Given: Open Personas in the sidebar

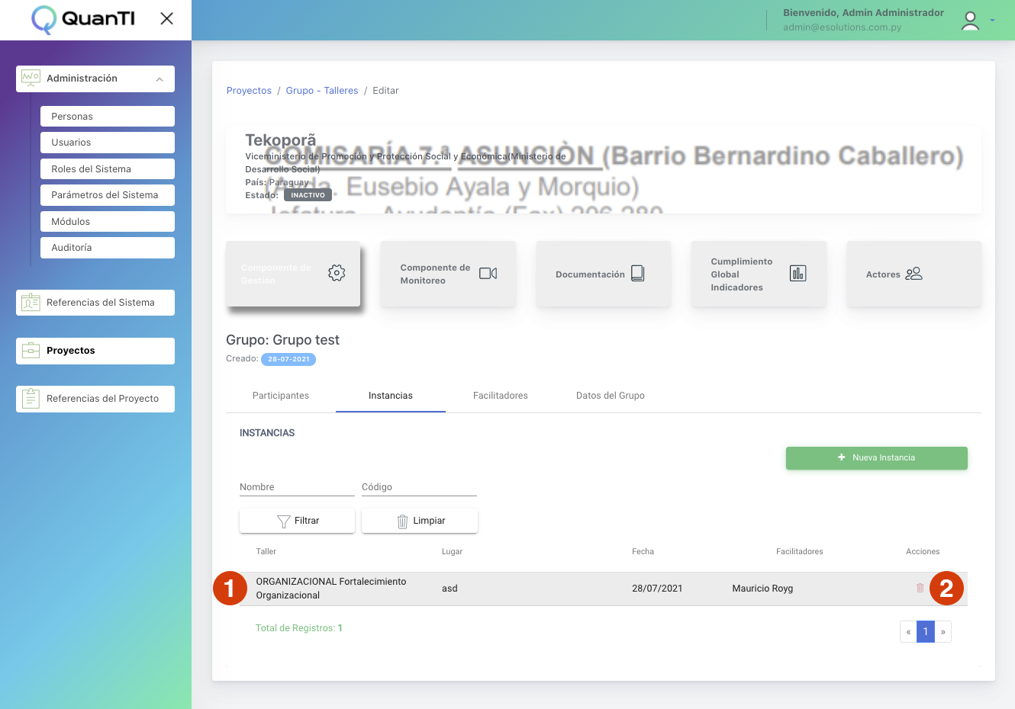Looking at the screenshot, I should pyautogui.click(x=108, y=117).
